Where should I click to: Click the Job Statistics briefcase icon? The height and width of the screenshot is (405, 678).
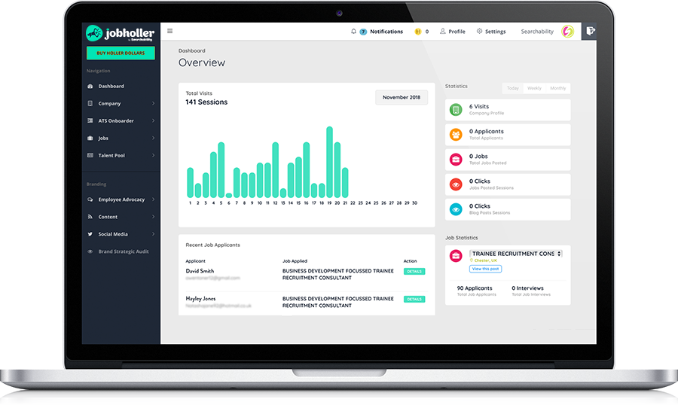tap(456, 256)
